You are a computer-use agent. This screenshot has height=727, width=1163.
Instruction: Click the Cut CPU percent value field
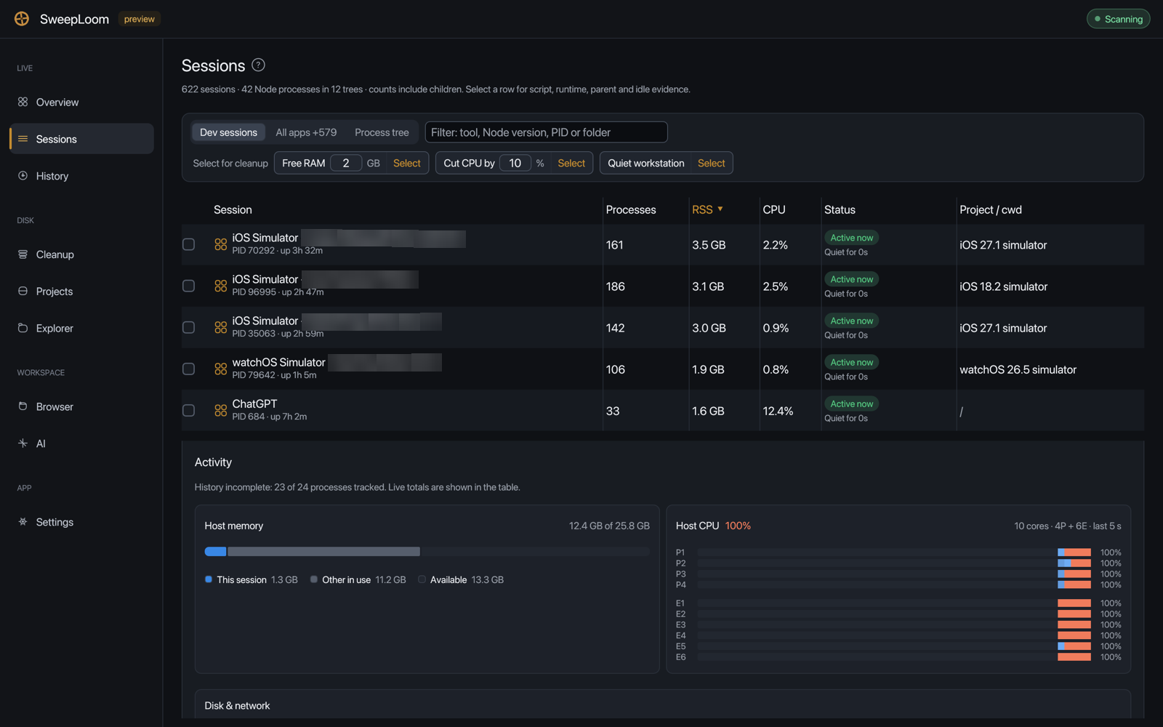[x=515, y=164]
